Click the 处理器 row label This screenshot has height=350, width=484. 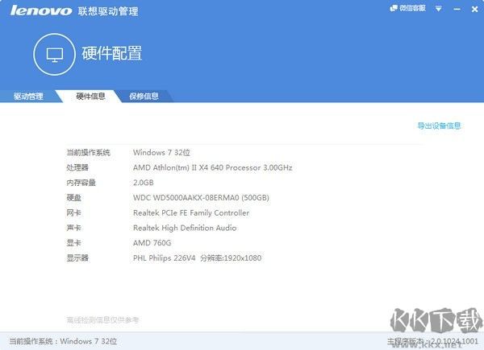click(x=77, y=167)
